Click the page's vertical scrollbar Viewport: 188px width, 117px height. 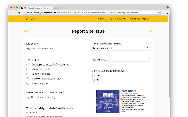pyautogui.click(x=169, y=57)
